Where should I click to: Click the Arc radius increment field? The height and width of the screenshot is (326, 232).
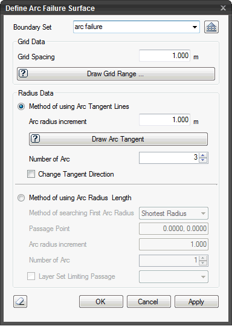click(164, 120)
